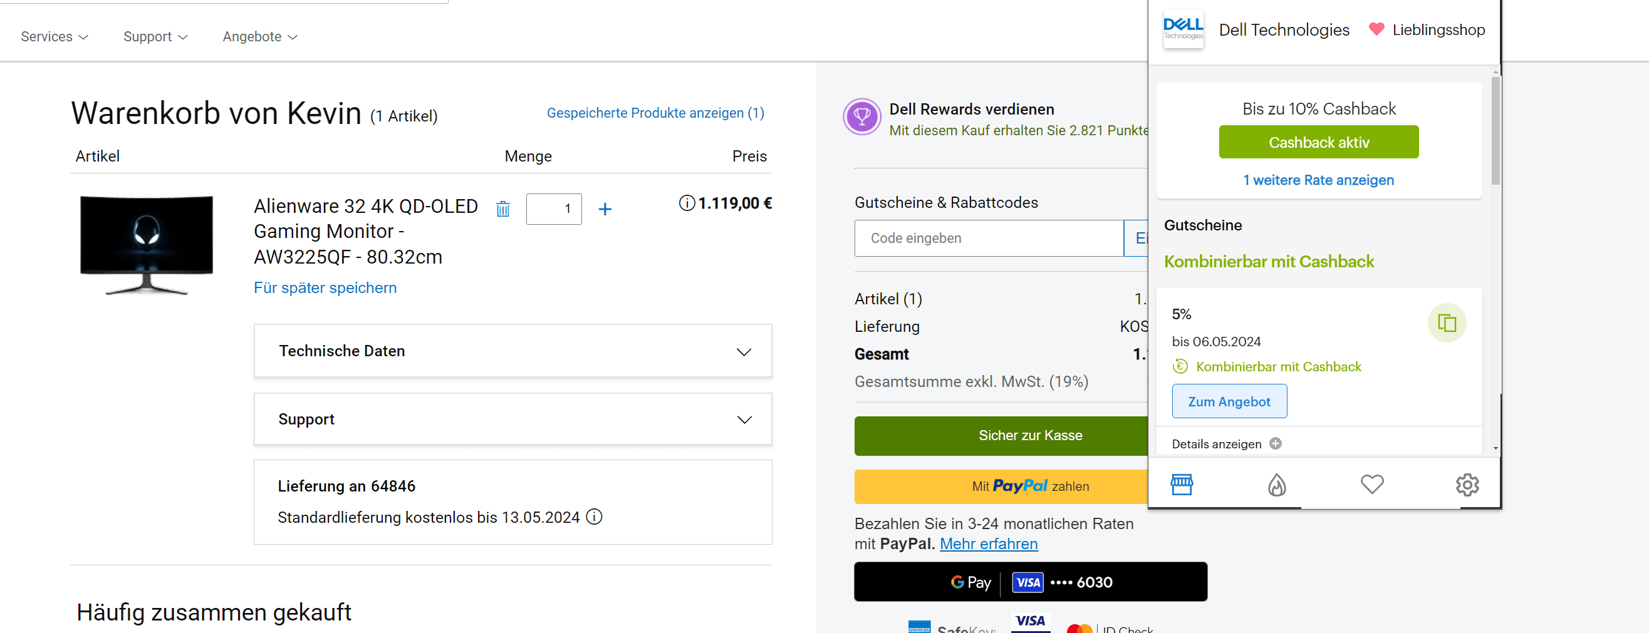Click the euro cashback icon on coupon
The image size is (1649, 633).
[x=1180, y=366]
